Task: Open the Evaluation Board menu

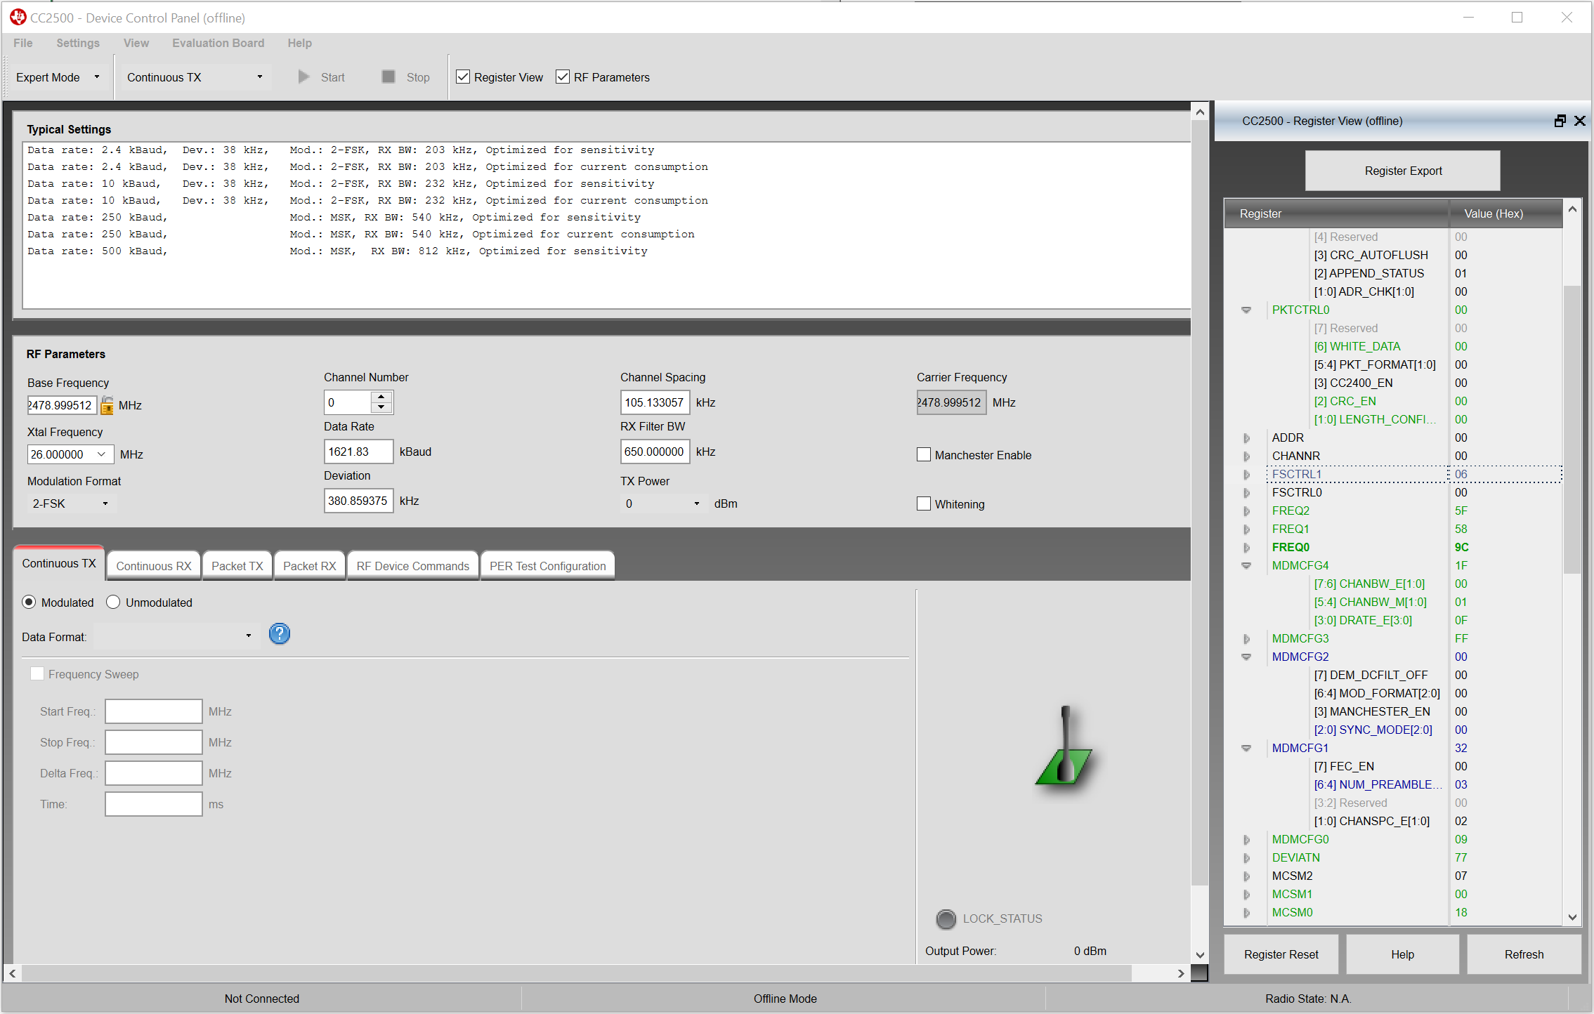Action: point(218,43)
